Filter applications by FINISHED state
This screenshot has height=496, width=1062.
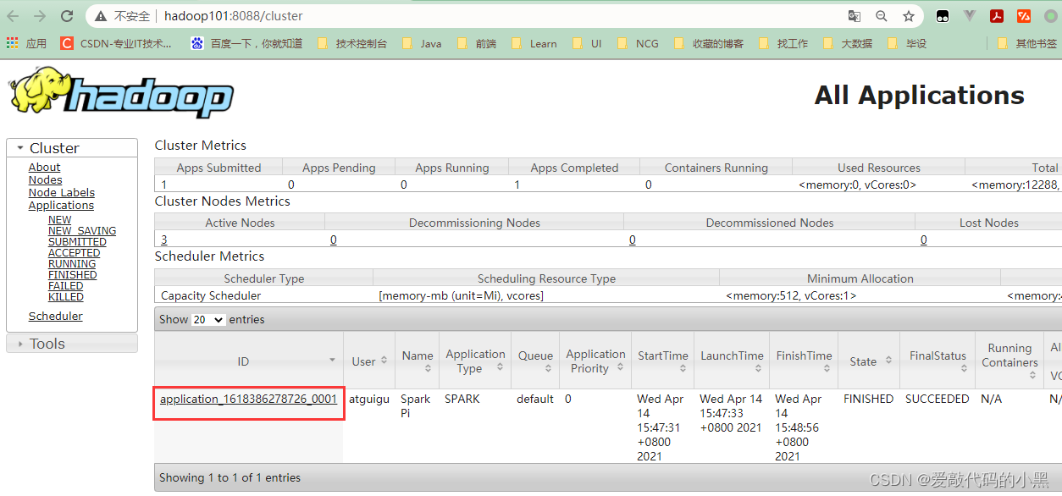pyautogui.click(x=72, y=275)
